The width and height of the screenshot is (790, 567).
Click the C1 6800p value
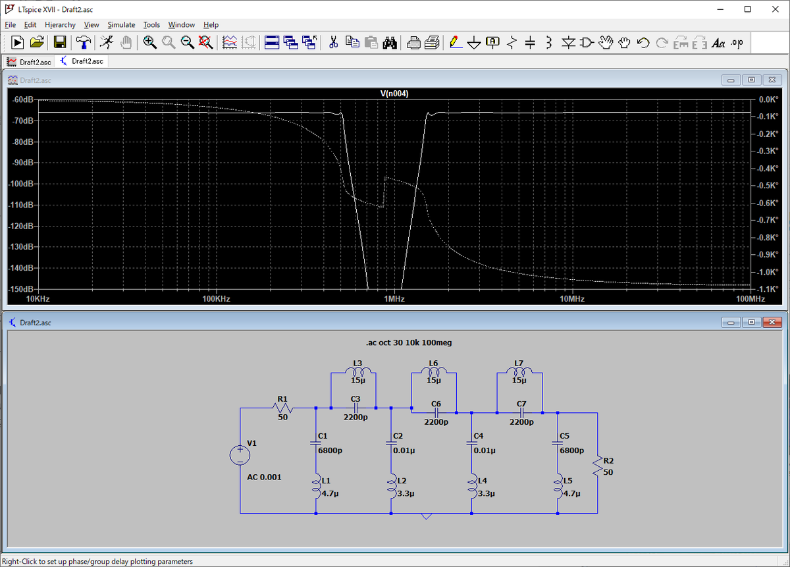coord(330,450)
